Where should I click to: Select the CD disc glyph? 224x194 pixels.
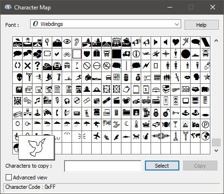pyautogui.click(x=77, y=101)
